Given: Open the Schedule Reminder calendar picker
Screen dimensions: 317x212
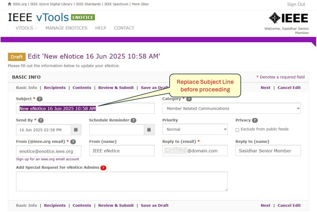Looking at the screenshot, I should (149, 130).
